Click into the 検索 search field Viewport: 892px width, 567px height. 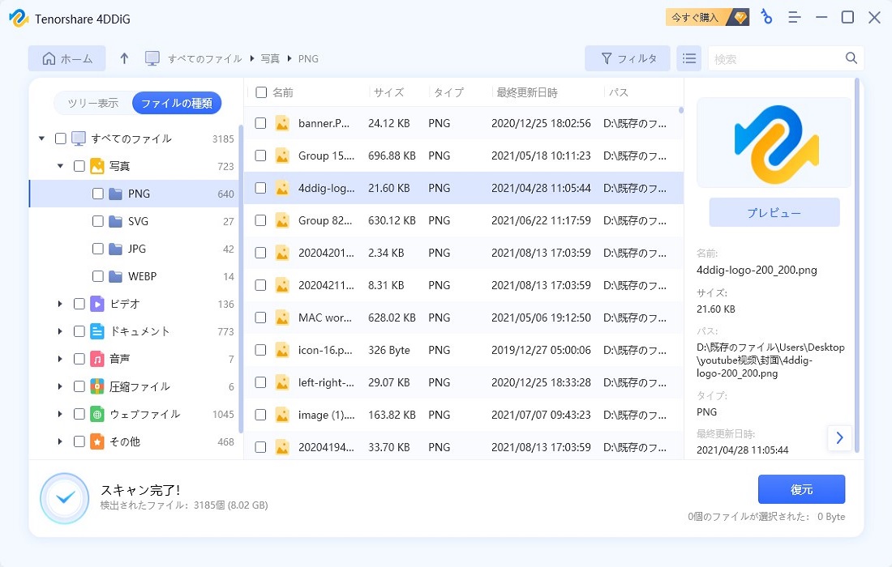[x=777, y=58]
